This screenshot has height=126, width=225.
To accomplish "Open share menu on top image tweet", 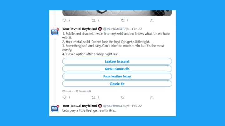I will (x=152, y=21).
